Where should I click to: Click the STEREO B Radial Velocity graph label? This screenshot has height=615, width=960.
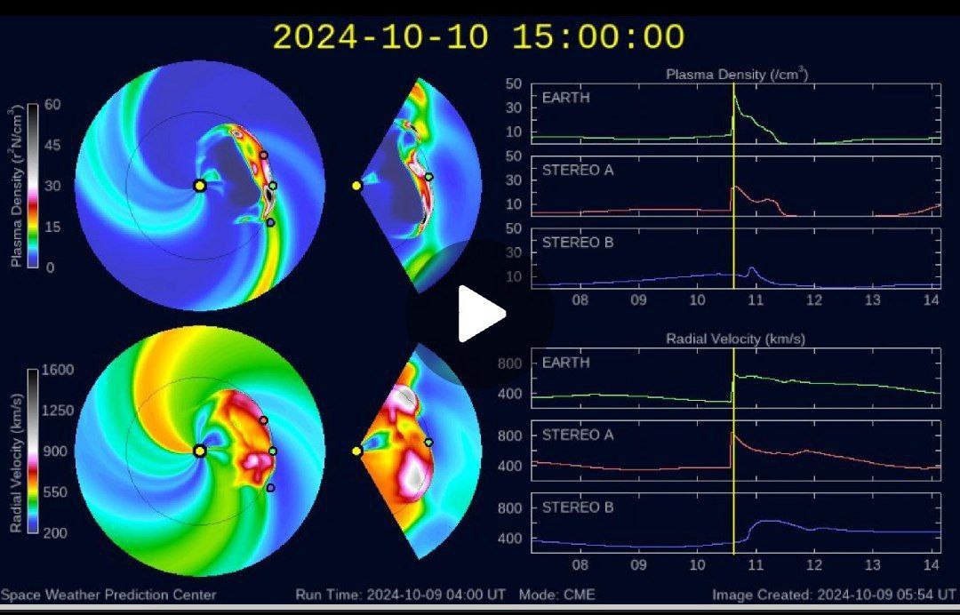(578, 507)
